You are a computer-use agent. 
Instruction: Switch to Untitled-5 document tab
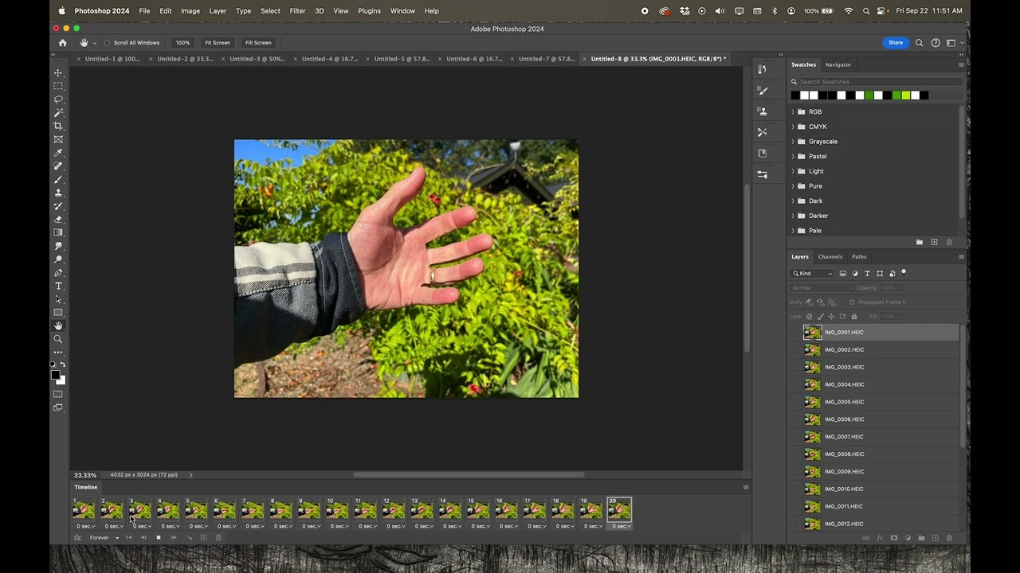pos(402,59)
